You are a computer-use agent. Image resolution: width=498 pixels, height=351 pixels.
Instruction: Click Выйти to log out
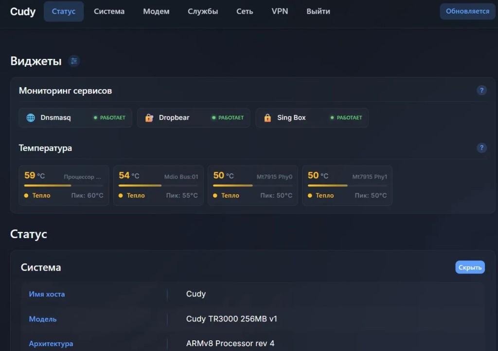point(318,12)
